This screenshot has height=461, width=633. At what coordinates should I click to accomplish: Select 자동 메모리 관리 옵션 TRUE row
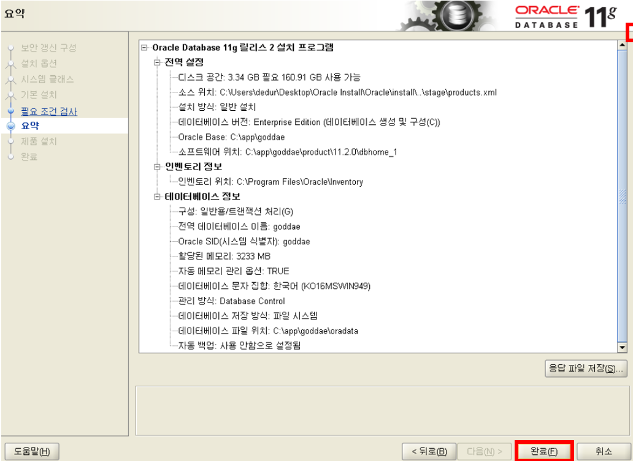point(234,271)
